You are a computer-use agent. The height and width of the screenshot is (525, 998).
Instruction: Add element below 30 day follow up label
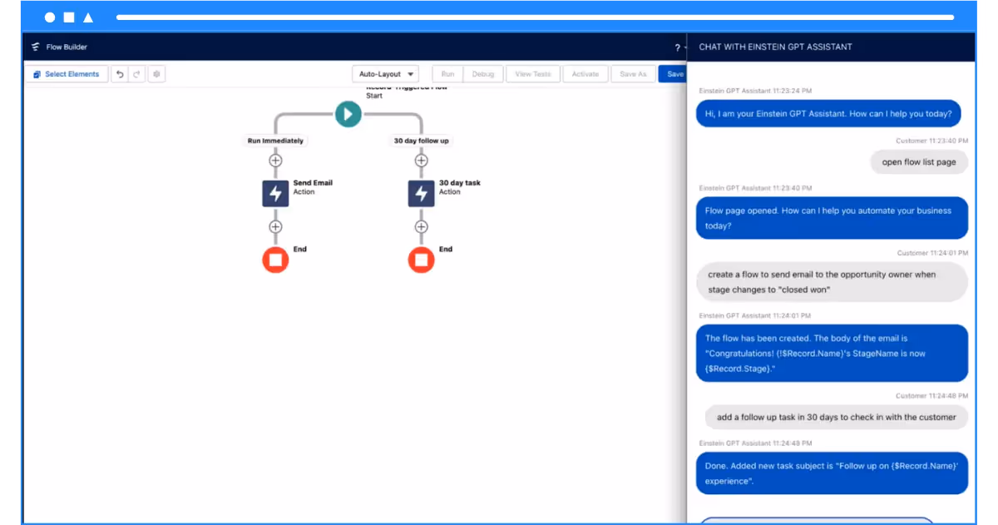point(421,161)
